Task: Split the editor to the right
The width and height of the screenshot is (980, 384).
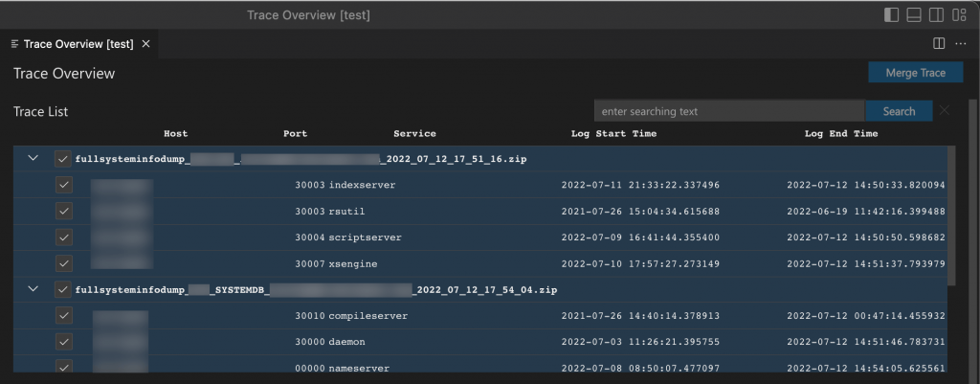Action: coord(939,44)
